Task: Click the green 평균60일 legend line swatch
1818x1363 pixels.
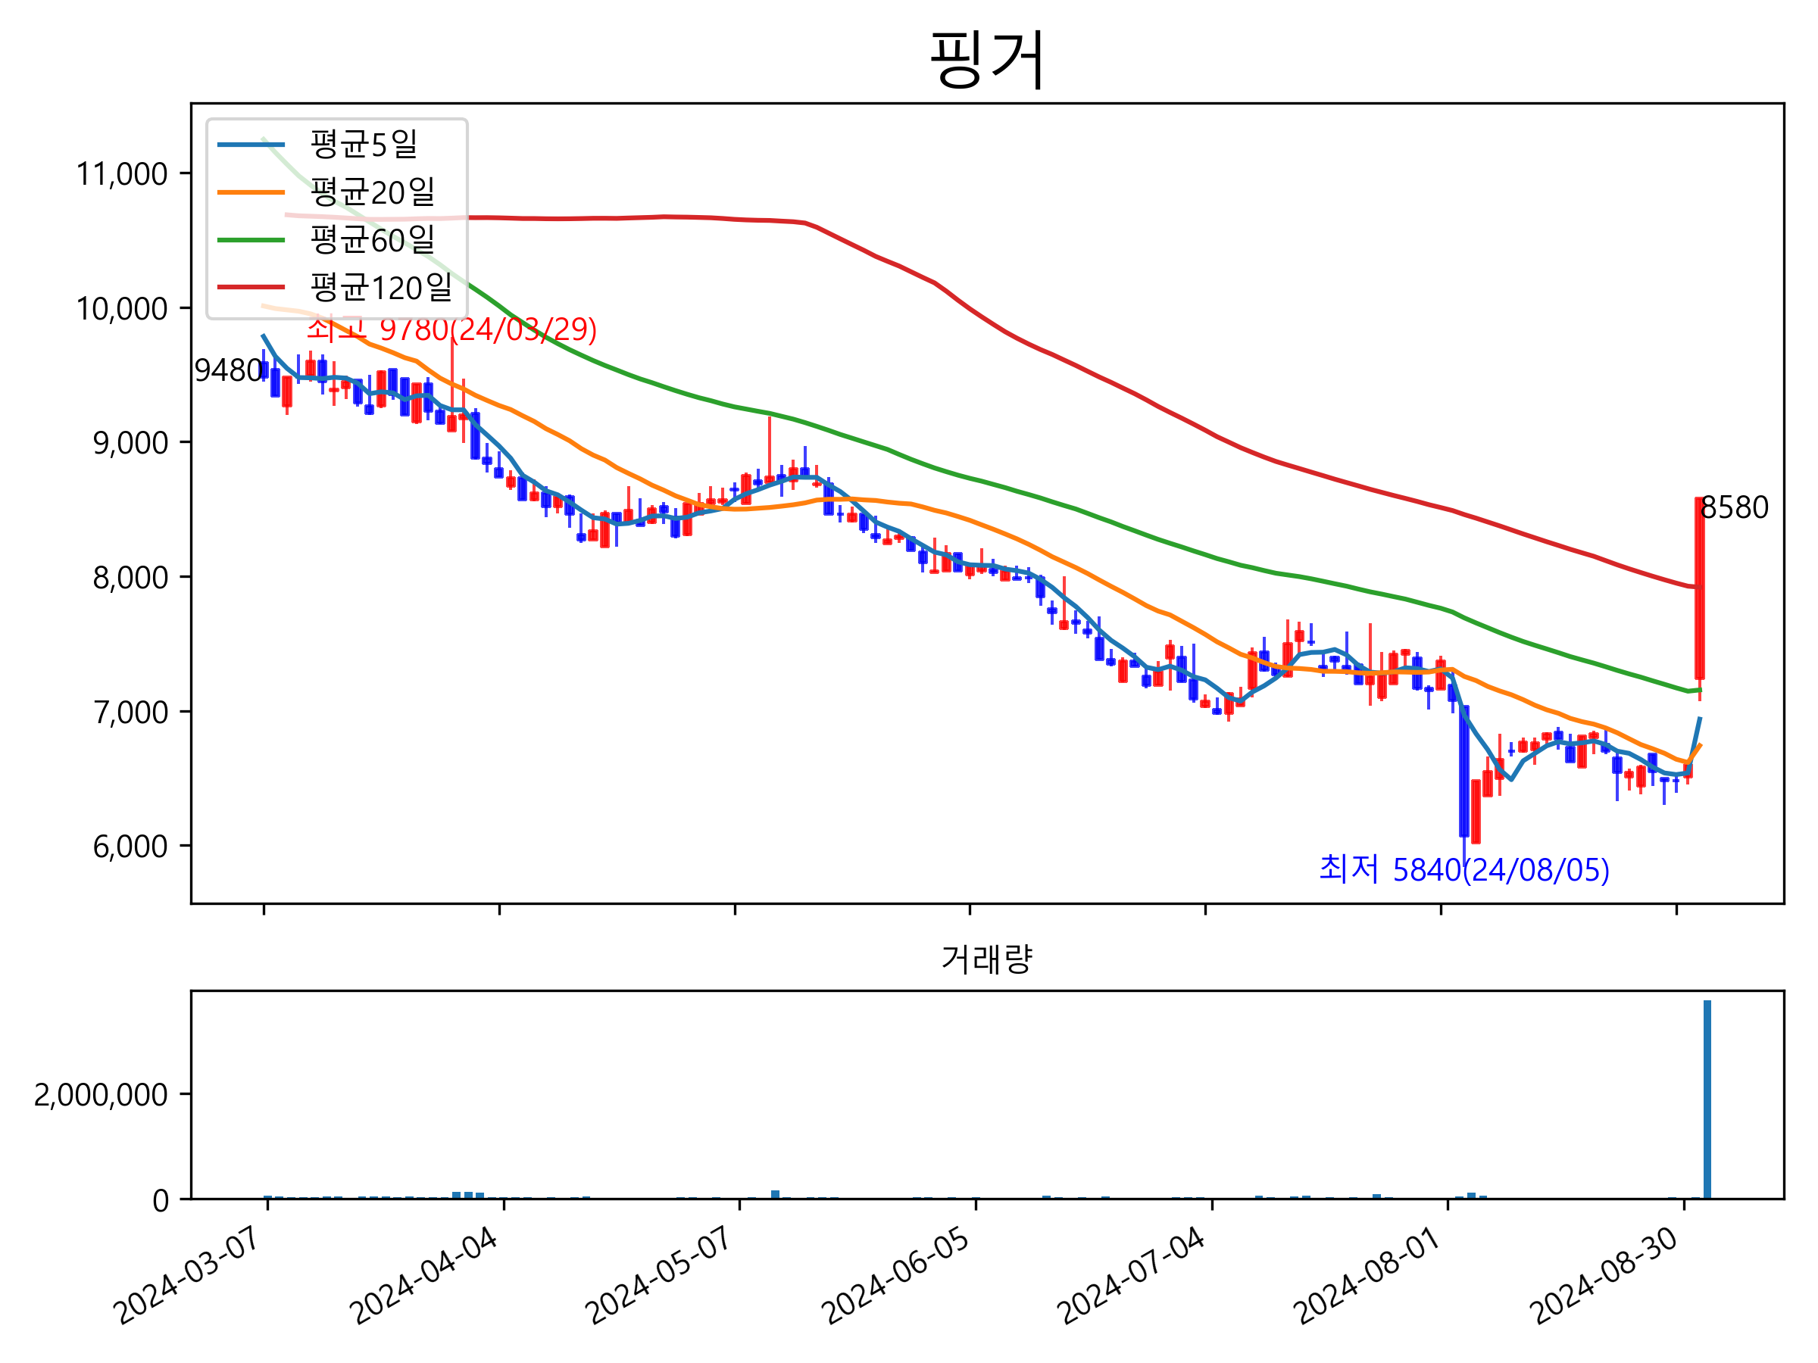Action: pyautogui.click(x=251, y=240)
